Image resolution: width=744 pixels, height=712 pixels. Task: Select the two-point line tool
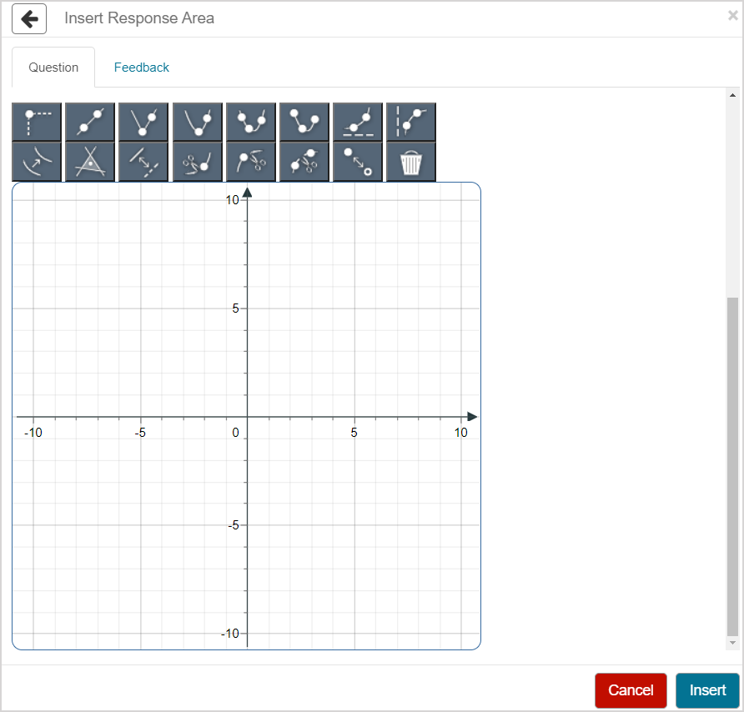click(90, 122)
